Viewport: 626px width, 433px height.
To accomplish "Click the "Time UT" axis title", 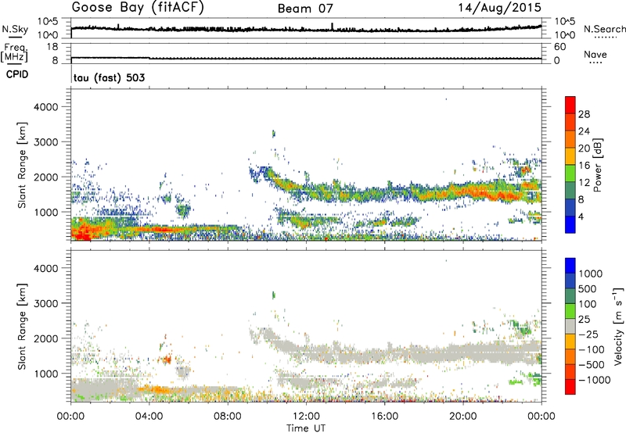I will pyautogui.click(x=306, y=428).
